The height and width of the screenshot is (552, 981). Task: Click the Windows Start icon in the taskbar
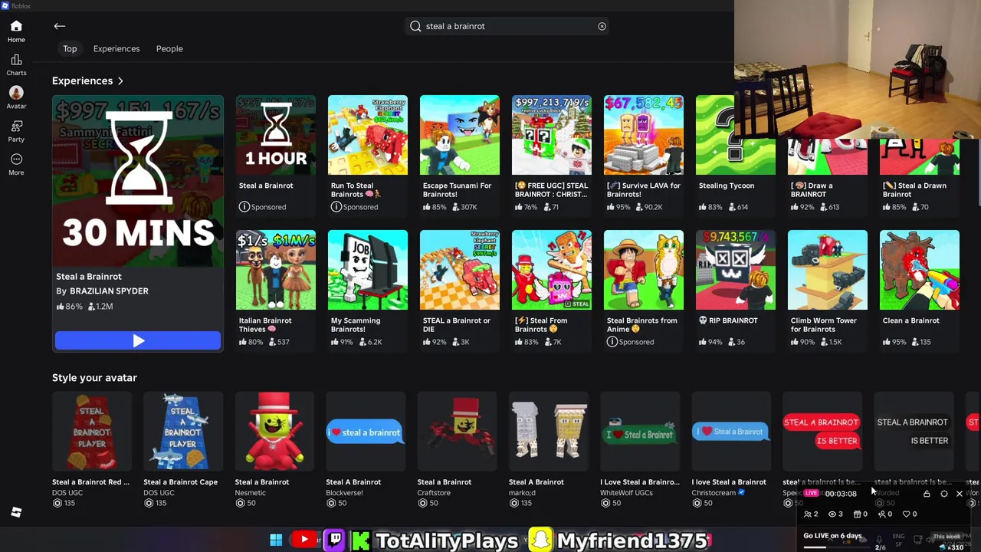click(x=276, y=540)
